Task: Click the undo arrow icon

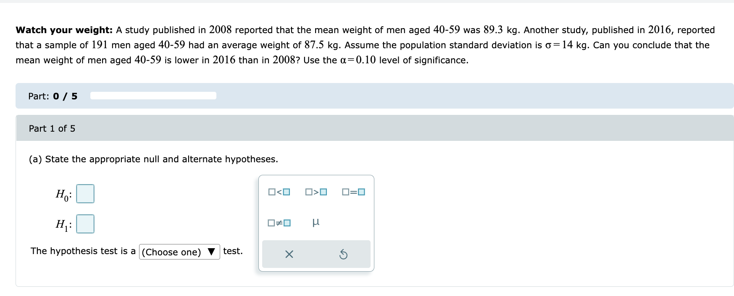Action: point(344,254)
